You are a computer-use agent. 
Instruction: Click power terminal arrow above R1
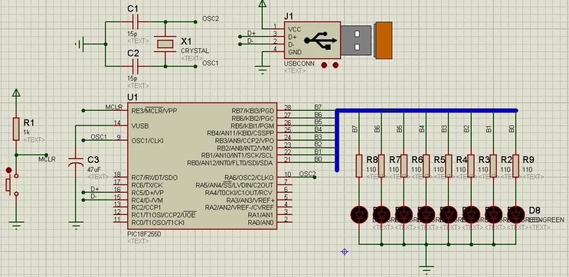pos(16,93)
